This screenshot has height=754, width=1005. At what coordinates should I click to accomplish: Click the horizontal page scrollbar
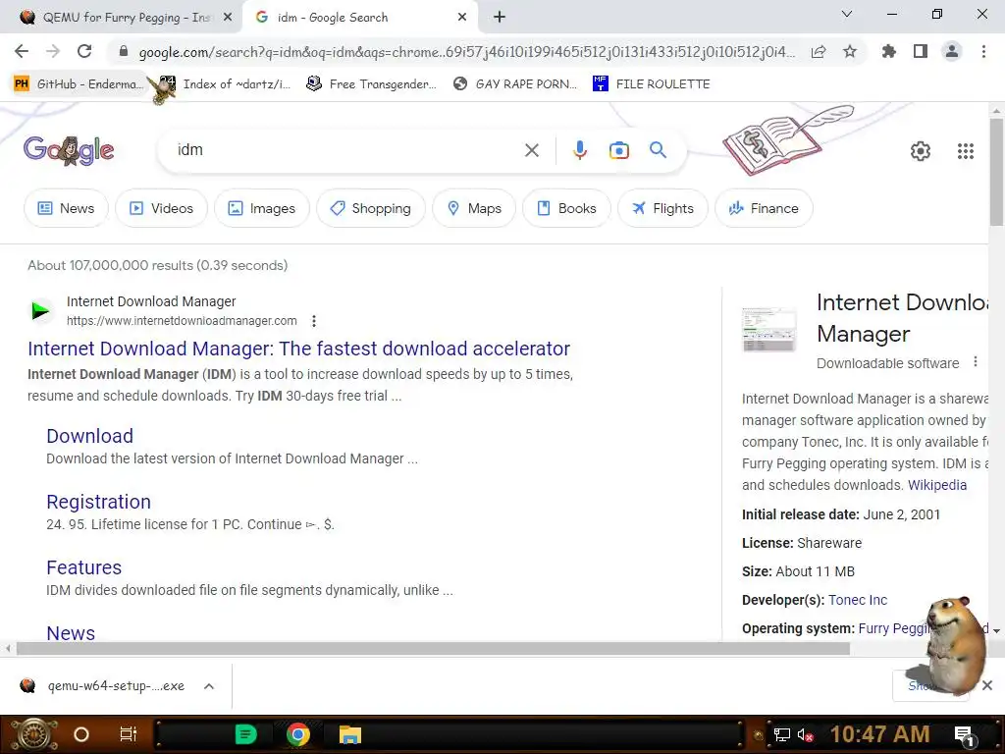[433, 649]
